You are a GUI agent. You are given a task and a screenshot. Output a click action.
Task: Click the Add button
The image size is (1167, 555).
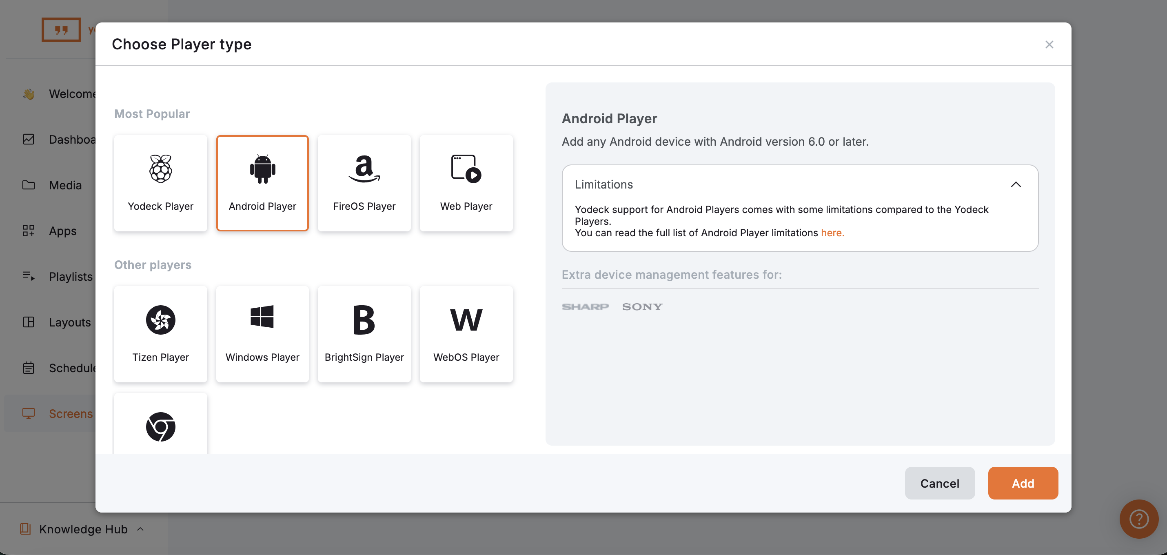[1023, 483]
